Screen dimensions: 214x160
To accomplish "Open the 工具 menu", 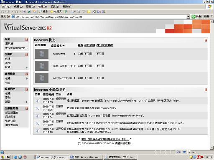I will point(55,7).
